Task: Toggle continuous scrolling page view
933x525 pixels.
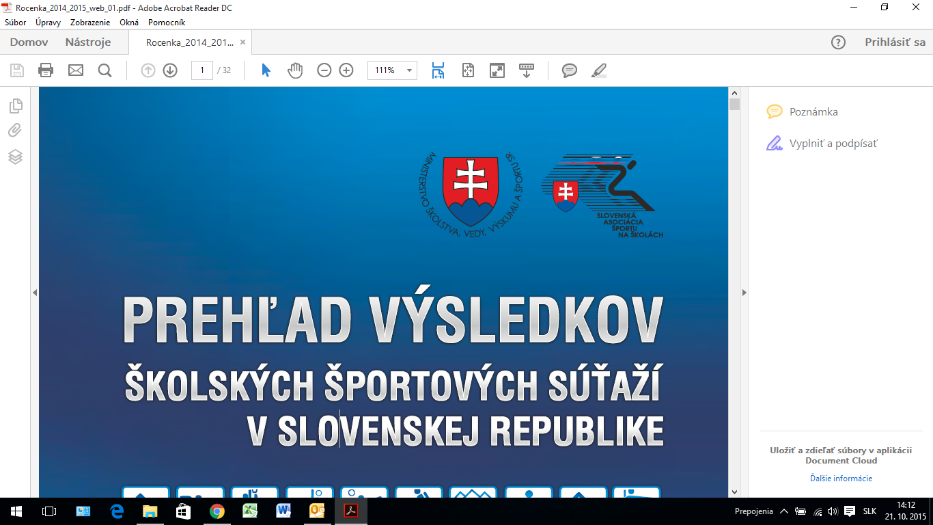Action: click(438, 70)
